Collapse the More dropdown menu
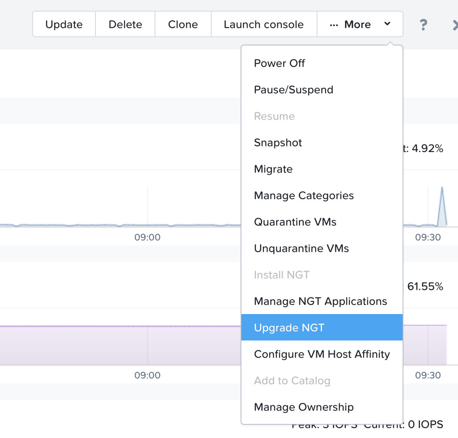 [x=360, y=24]
